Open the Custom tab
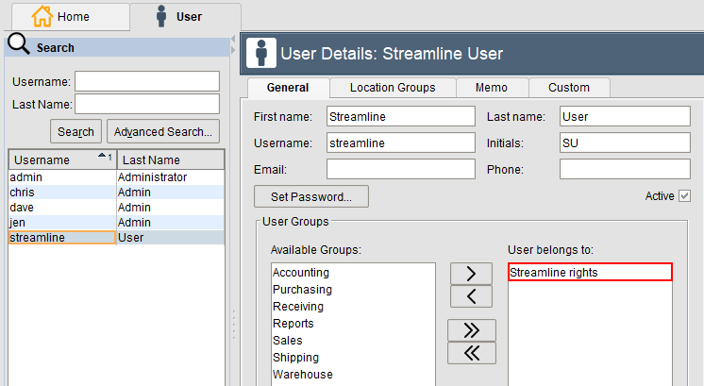 point(569,88)
